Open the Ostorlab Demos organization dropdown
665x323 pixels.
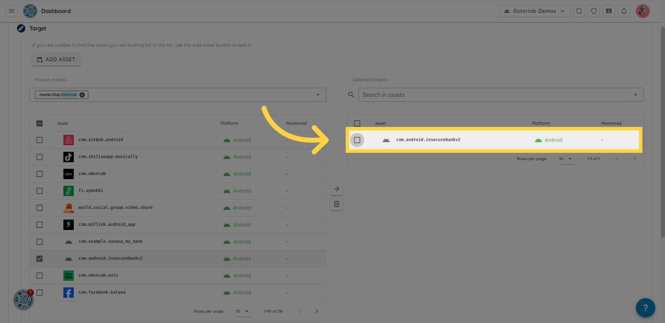point(534,11)
